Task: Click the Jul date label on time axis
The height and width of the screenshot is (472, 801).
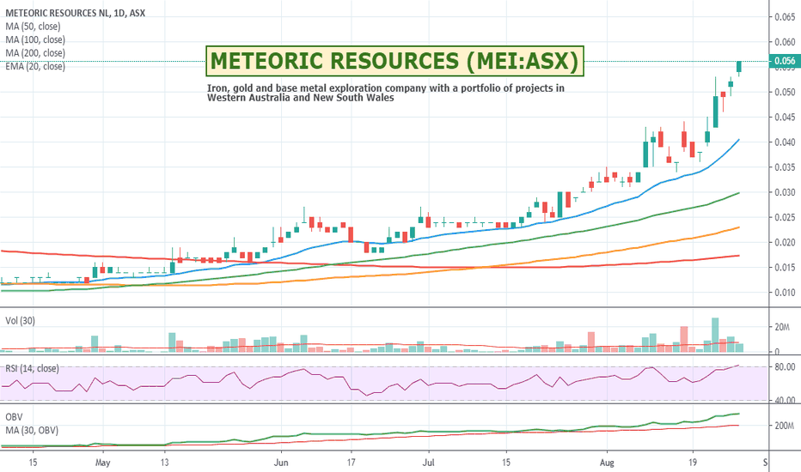Action: 428,463
